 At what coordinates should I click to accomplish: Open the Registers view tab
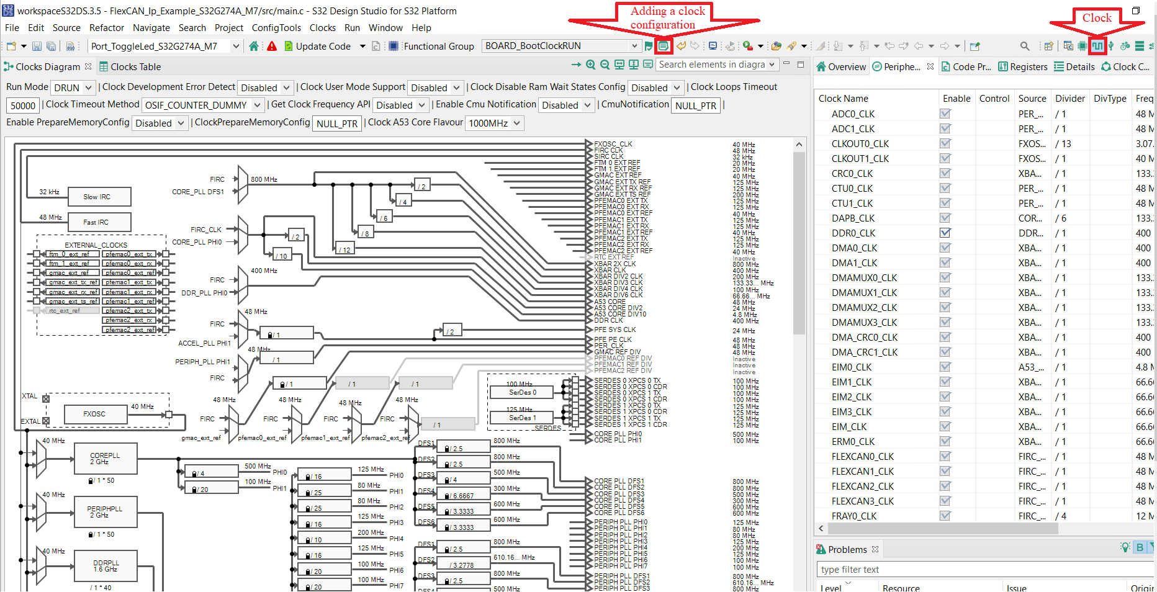pyautogui.click(x=1022, y=66)
